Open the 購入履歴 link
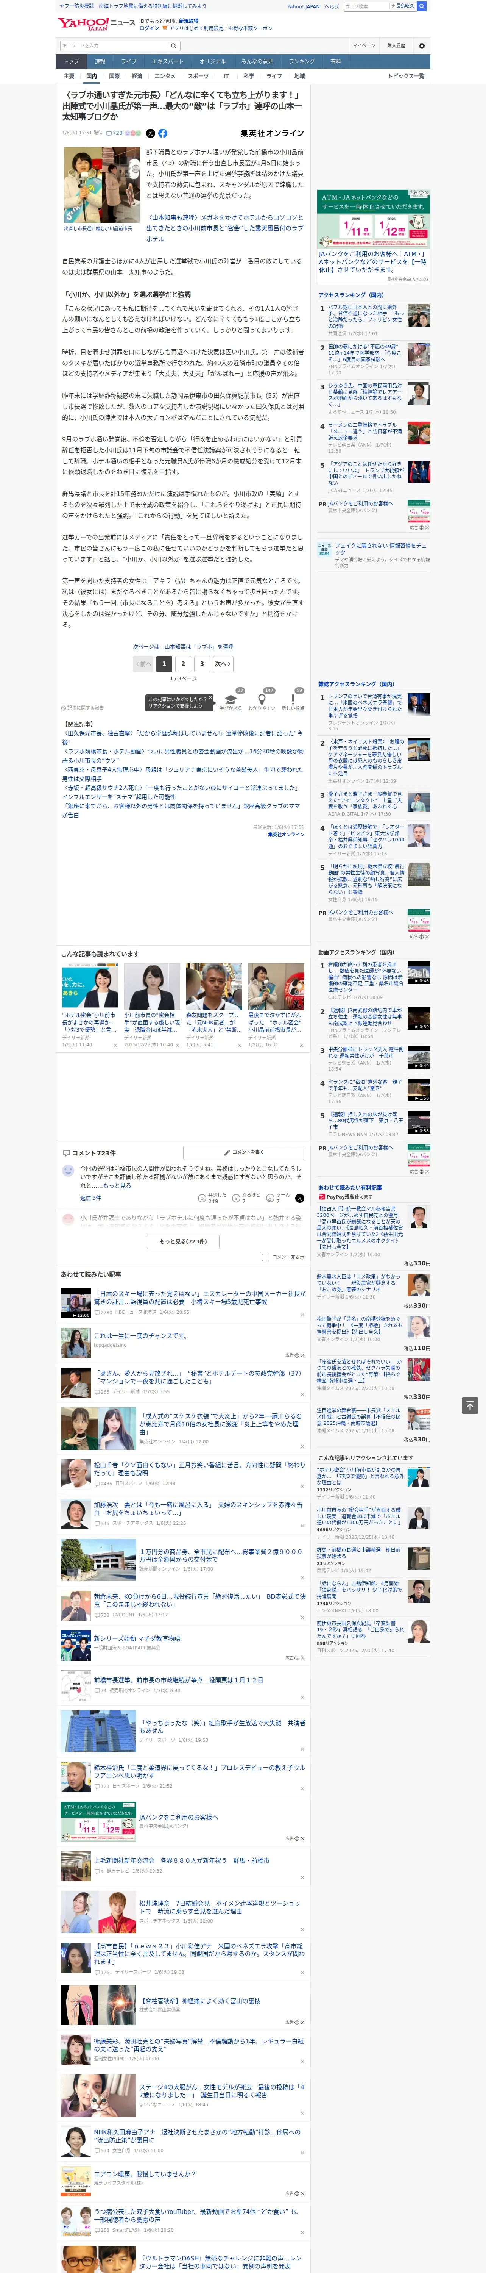 tap(396, 46)
